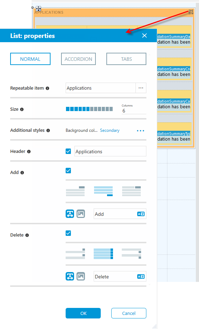Choose Add button top-right of the last column layout

coord(75,191)
